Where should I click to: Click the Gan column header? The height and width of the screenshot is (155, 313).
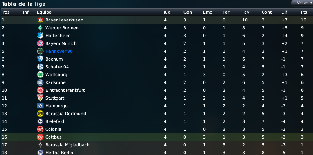(188, 12)
